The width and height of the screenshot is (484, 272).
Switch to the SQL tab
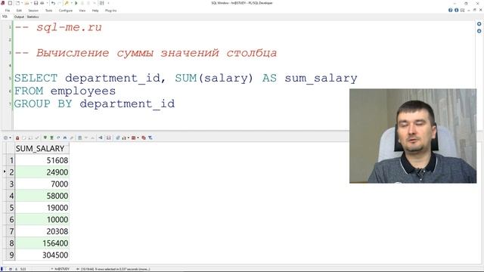point(5,17)
